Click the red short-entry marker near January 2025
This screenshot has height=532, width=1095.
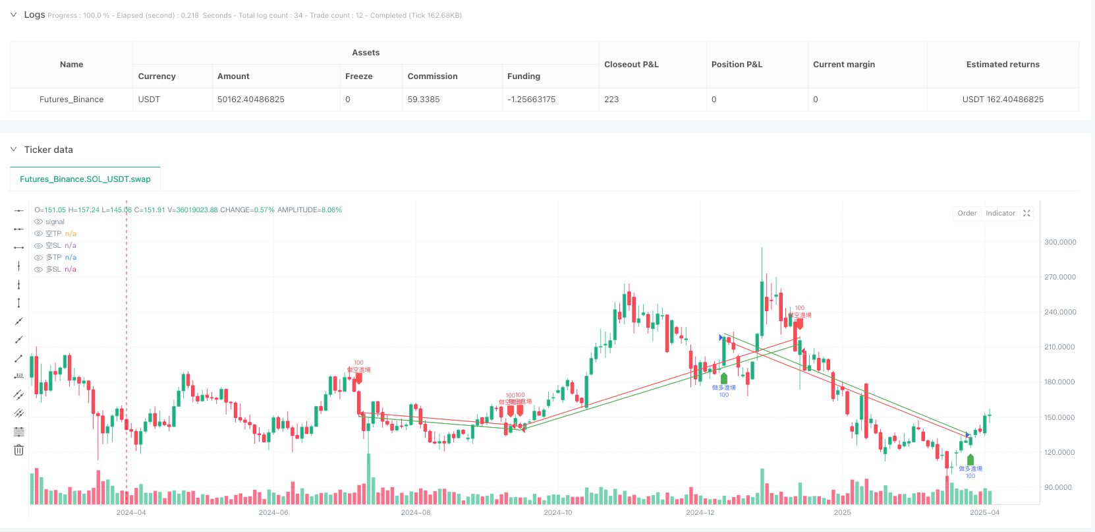click(x=799, y=324)
